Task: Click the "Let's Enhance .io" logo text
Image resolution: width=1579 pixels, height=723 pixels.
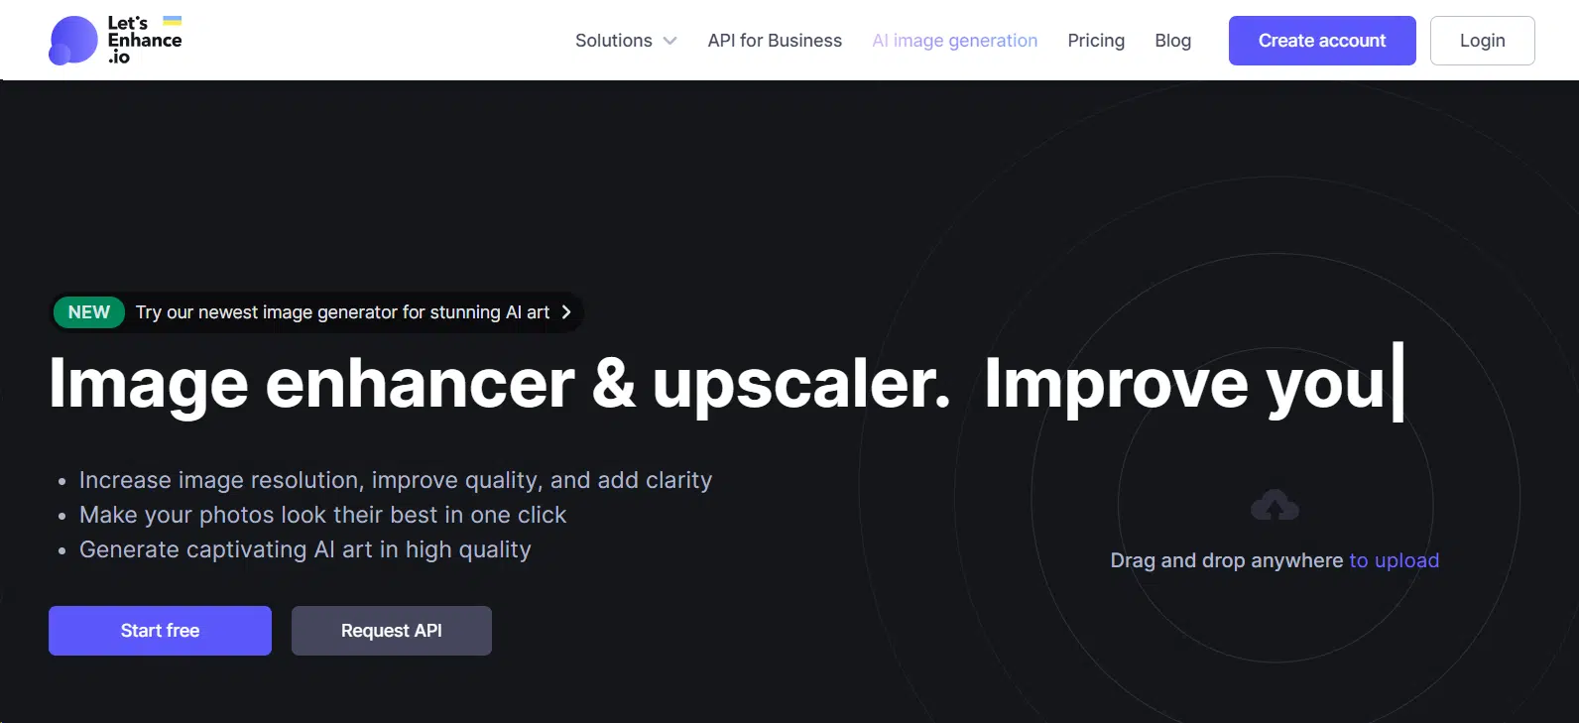Action: click(144, 41)
